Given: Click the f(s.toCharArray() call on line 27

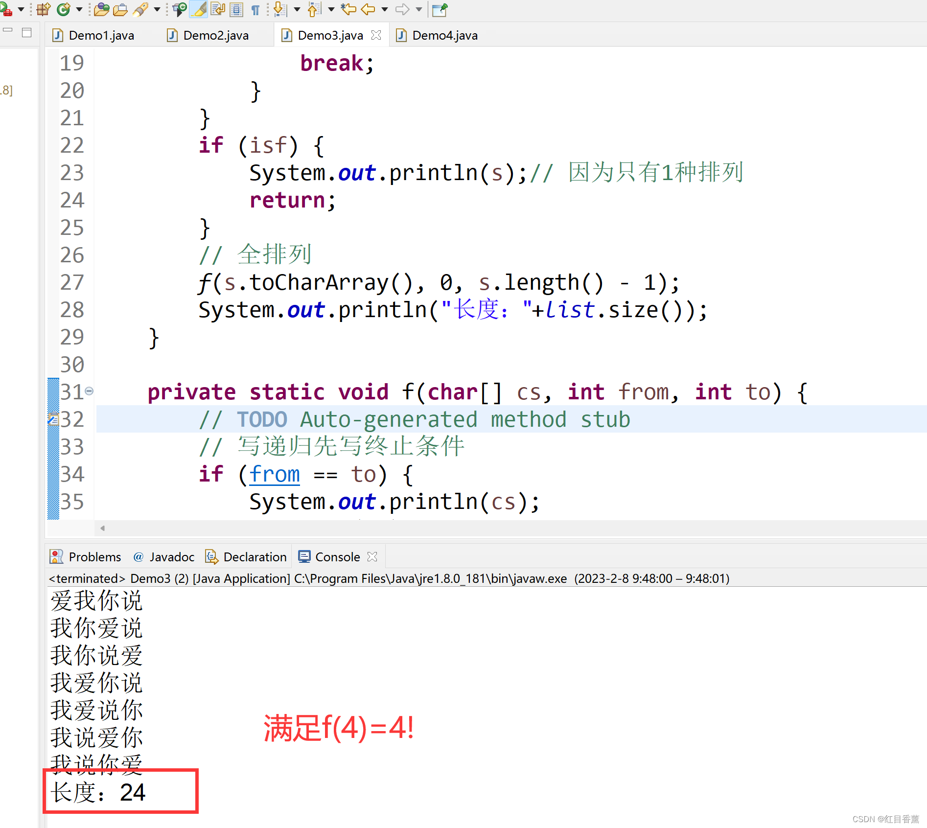Looking at the screenshot, I should [x=305, y=283].
